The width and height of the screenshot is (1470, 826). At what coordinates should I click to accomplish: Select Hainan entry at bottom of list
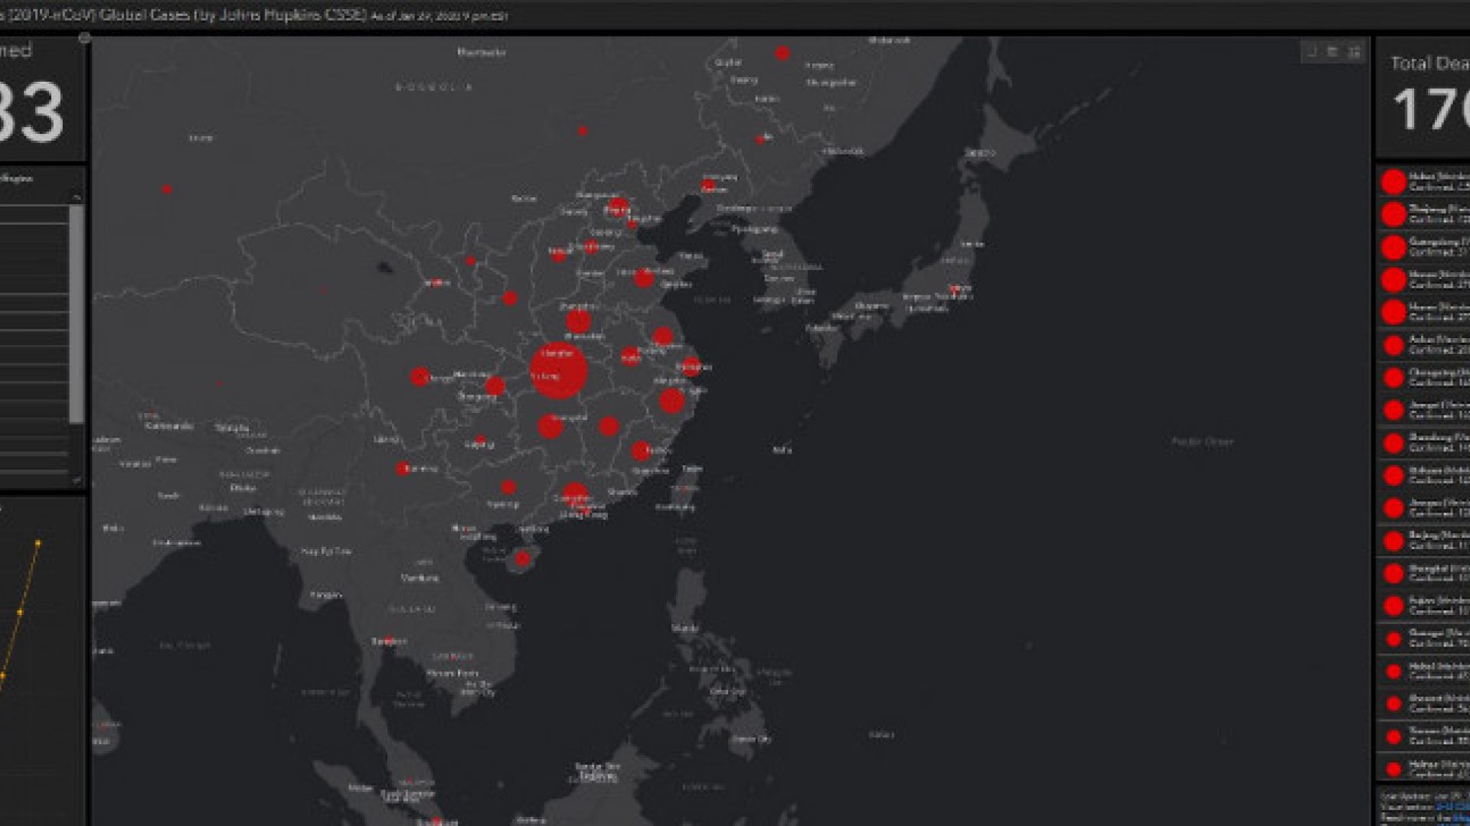[1424, 769]
